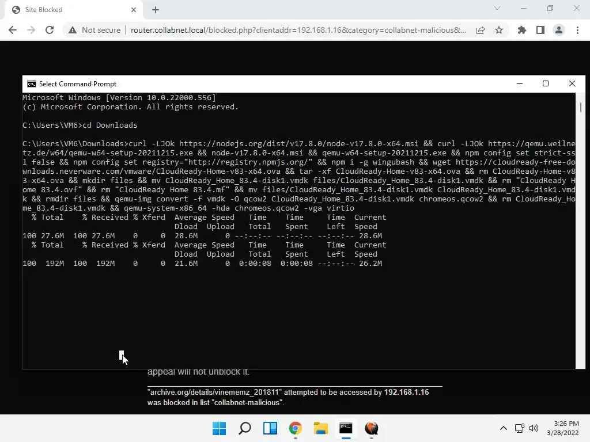The width and height of the screenshot is (590, 442).
Task: Open the Widgets panel from the taskbar
Action: [x=270, y=428]
